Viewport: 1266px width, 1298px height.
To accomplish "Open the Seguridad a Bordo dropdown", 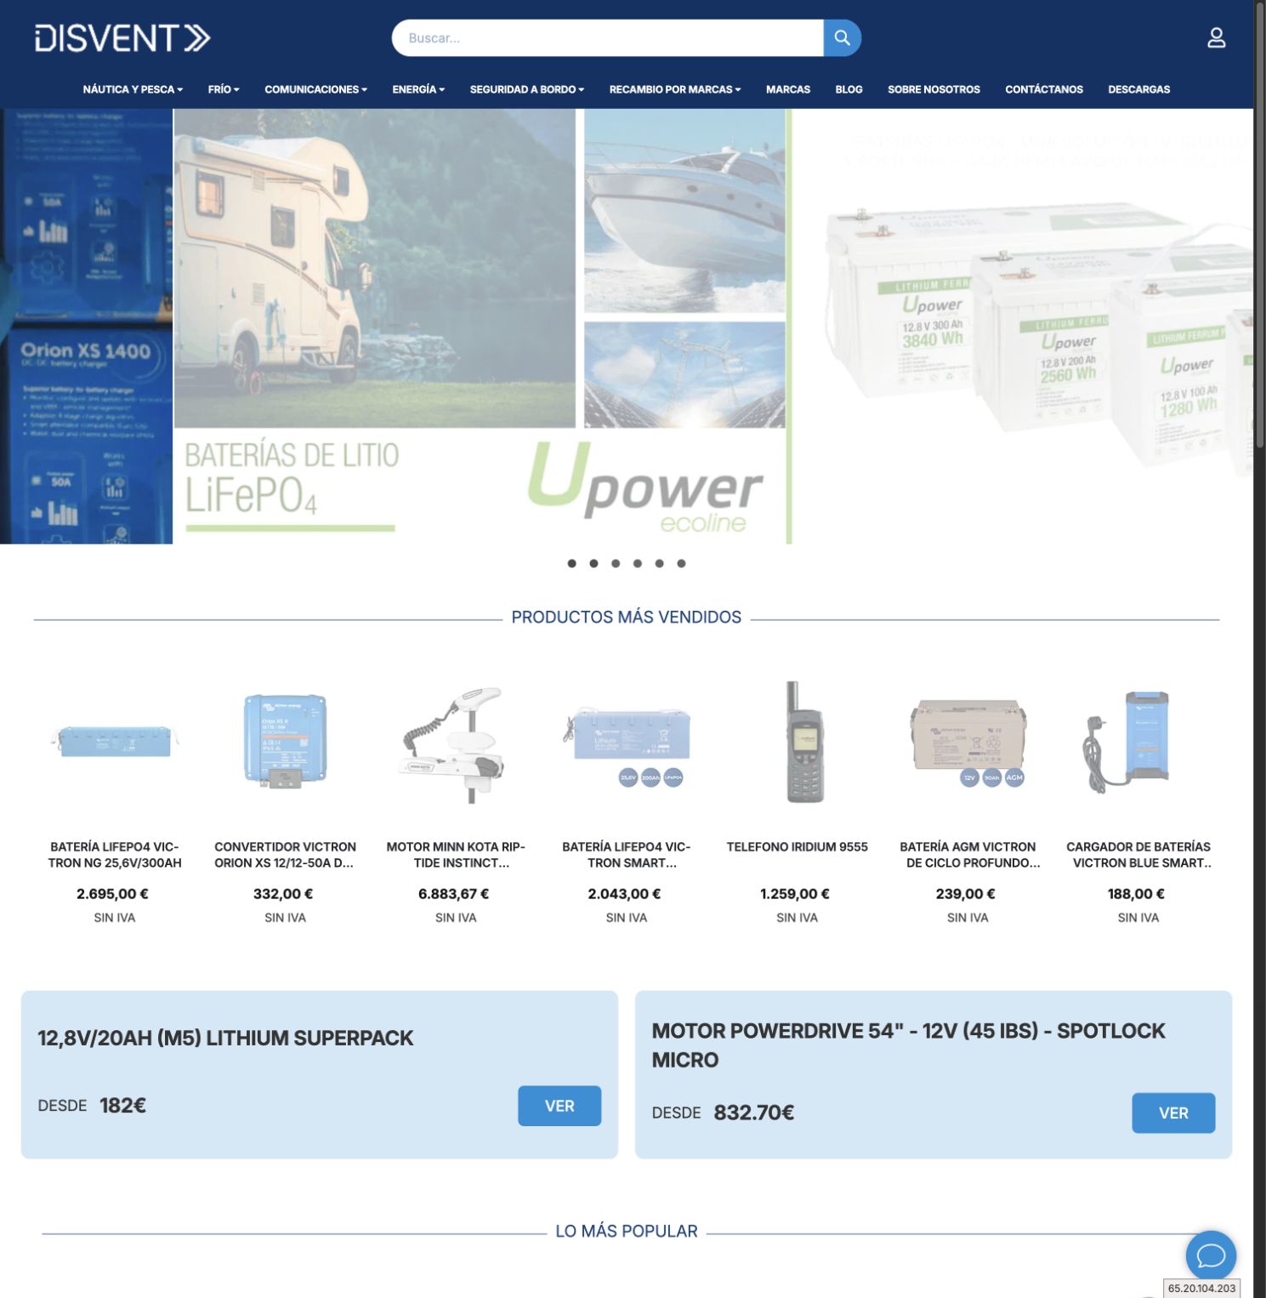I will (x=527, y=89).
